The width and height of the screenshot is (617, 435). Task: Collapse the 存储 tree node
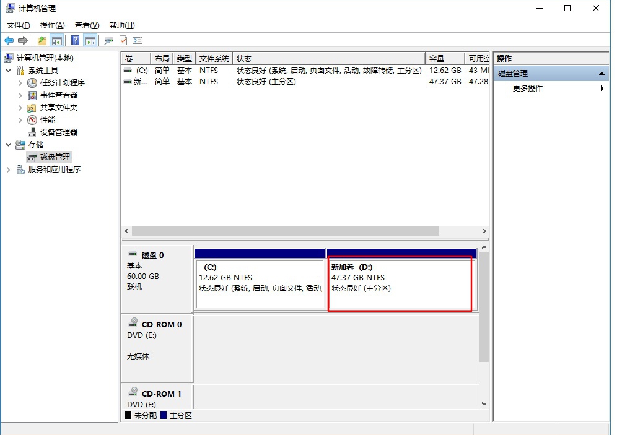coord(8,145)
